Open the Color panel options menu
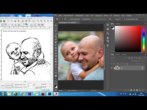The image size is (147, 110). pos(145,24)
